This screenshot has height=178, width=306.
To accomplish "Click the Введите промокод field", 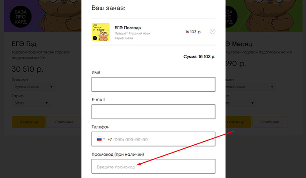I will point(153,166).
